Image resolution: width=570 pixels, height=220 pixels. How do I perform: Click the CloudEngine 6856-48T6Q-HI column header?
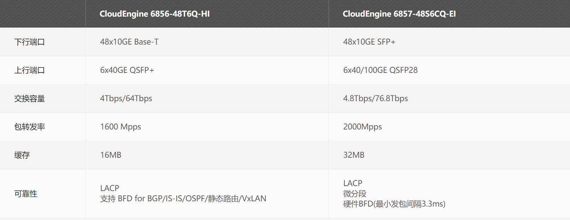point(154,14)
